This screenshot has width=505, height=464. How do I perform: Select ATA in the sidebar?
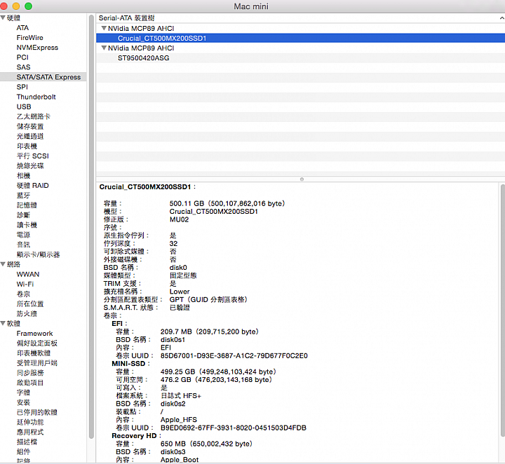click(x=22, y=27)
